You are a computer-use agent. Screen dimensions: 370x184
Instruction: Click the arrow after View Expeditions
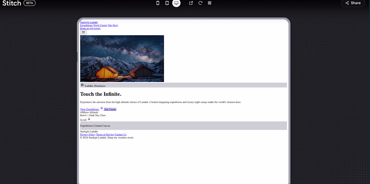click(101, 108)
